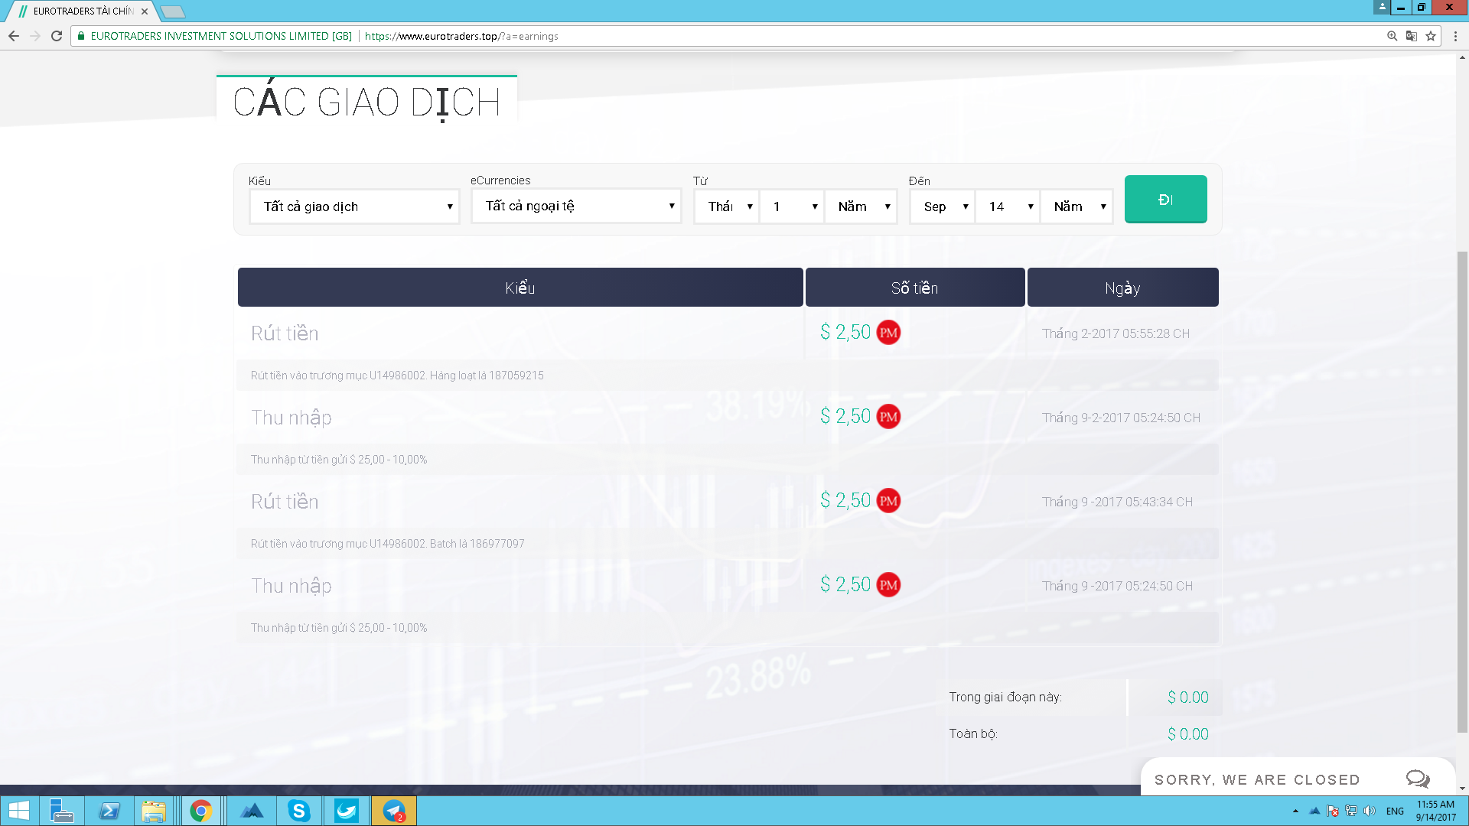Click the browser reload icon
Image resolution: width=1469 pixels, height=826 pixels.
(x=57, y=36)
